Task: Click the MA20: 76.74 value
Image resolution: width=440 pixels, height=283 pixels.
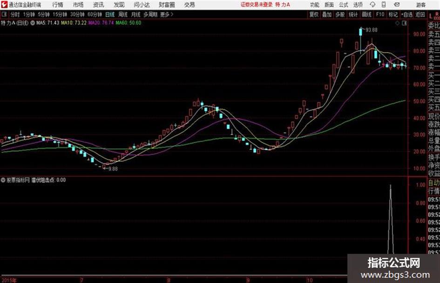Action: (x=101, y=23)
